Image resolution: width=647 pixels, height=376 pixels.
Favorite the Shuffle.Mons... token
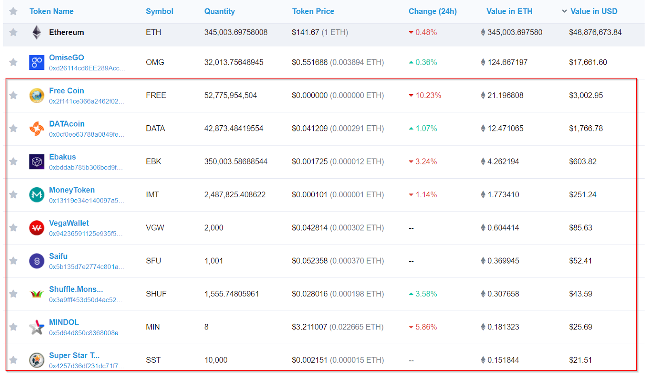click(13, 294)
